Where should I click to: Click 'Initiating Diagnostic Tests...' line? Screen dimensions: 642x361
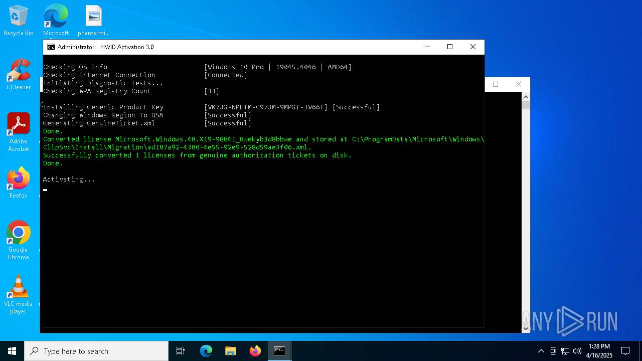click(x=103, y=83)
